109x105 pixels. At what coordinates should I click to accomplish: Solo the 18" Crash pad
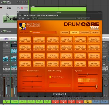coord(56,57)
